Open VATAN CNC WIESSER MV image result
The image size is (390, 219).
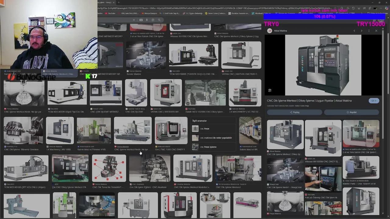166,93
